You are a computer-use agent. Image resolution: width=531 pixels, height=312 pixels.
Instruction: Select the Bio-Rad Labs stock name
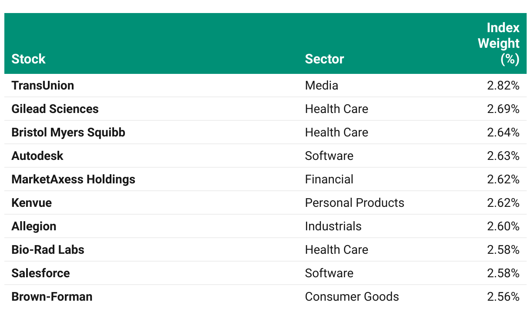click(48, 249)
